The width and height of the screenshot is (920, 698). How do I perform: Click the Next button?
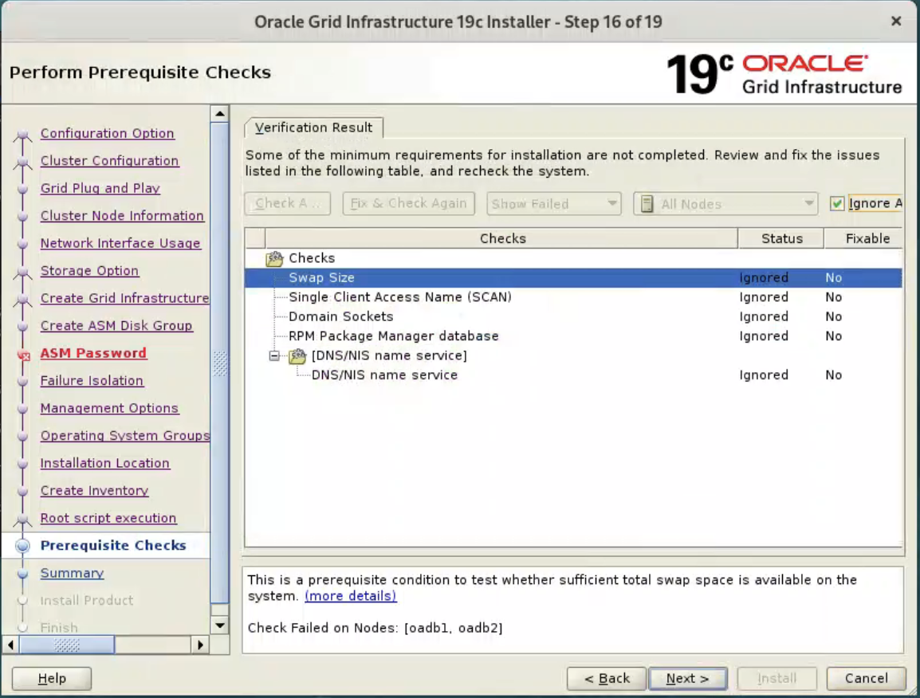click(x=688, y=678)
